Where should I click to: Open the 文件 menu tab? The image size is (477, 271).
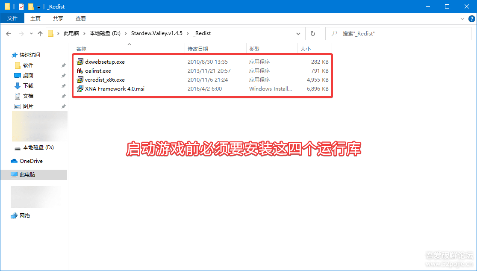click(x=12, y=18)
